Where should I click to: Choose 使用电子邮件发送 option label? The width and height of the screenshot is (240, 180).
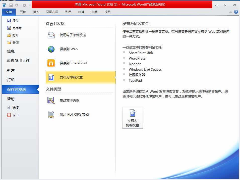[x=73, y=35]
